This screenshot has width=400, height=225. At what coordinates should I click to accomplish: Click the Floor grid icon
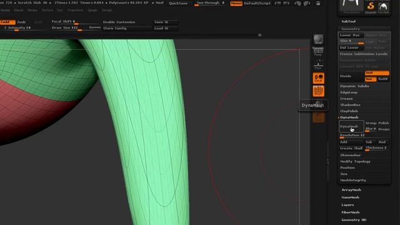(x=318, y=66)
